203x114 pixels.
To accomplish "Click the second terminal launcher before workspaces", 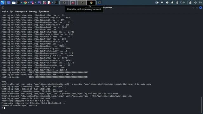I will tap(56, 3).
